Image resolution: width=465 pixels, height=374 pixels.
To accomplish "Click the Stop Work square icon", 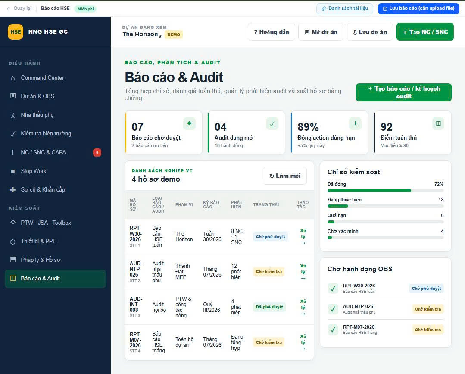I will point(13,171).
